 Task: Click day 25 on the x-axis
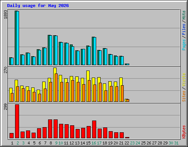pos(143,143)
